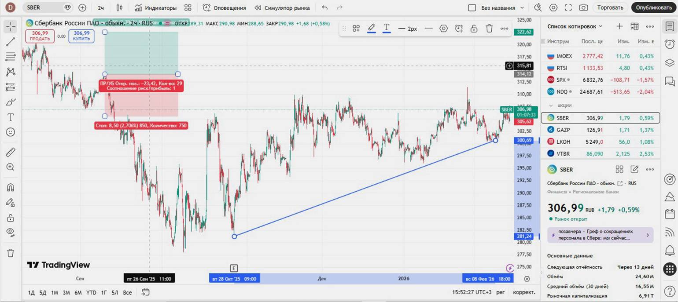Select the ruler measure tool
Screen dimensions: 678x302
tap(11, 152)
